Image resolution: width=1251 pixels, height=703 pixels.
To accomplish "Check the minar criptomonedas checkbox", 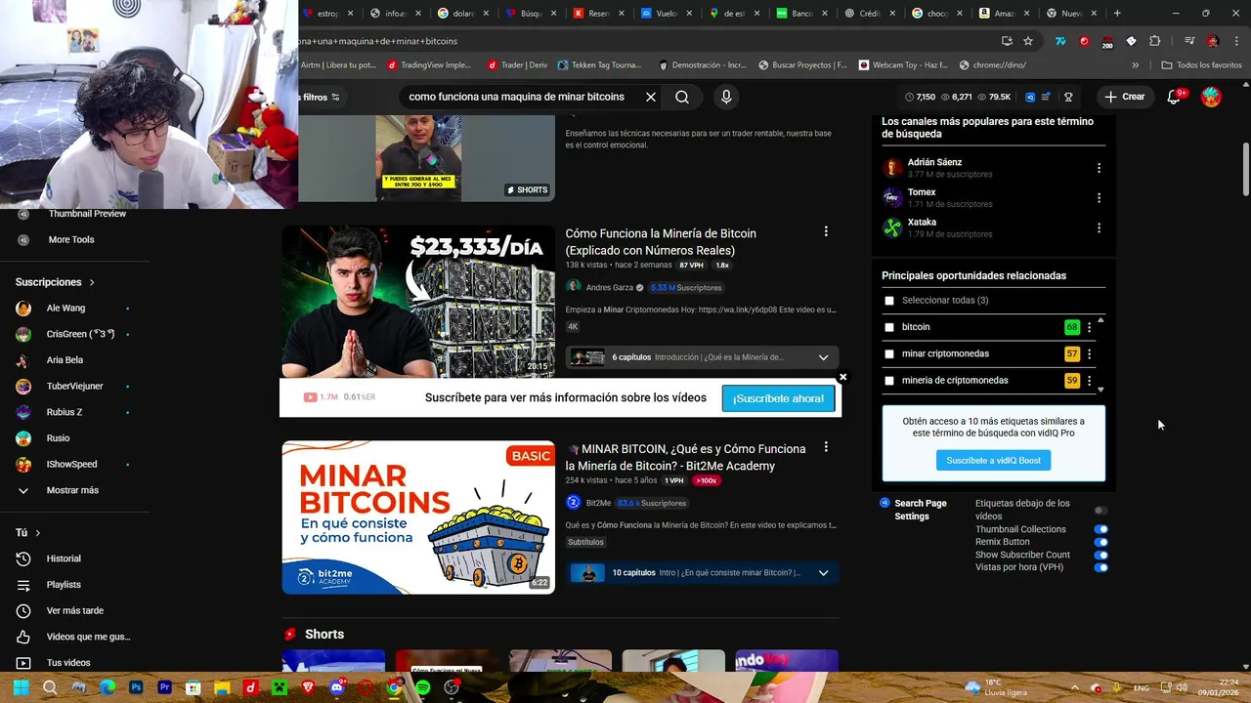I will [x=889, y=353].
